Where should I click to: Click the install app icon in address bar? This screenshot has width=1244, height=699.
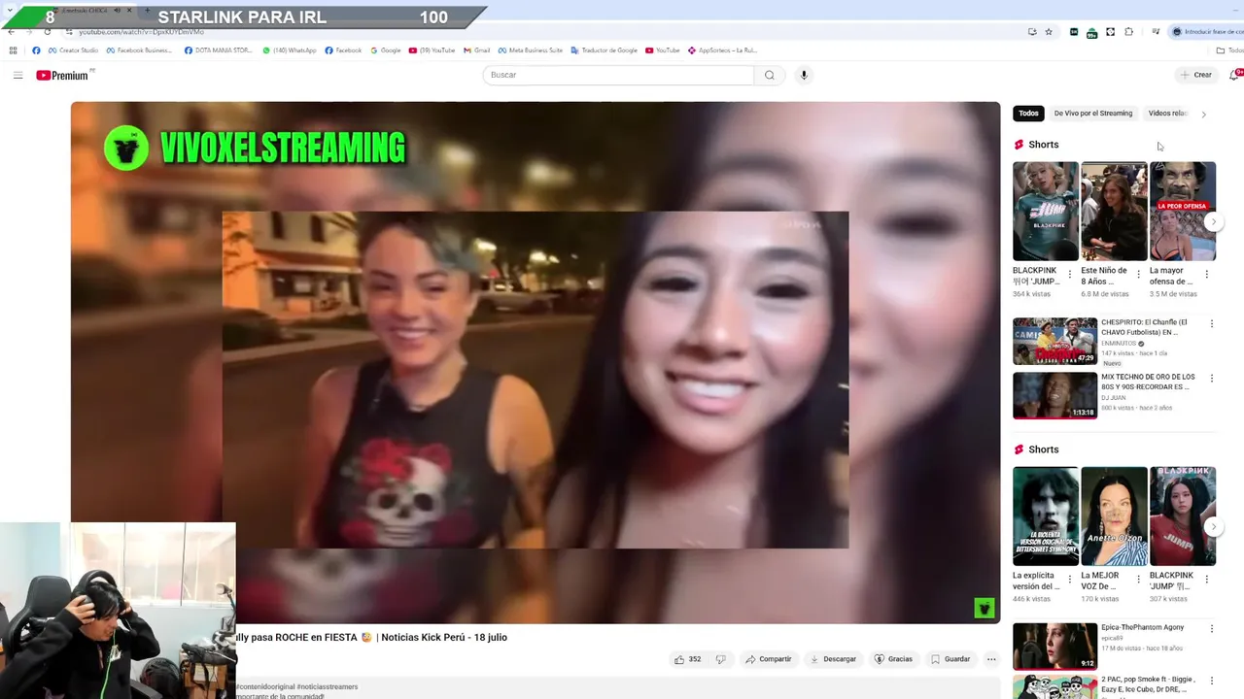(1032, 32)
